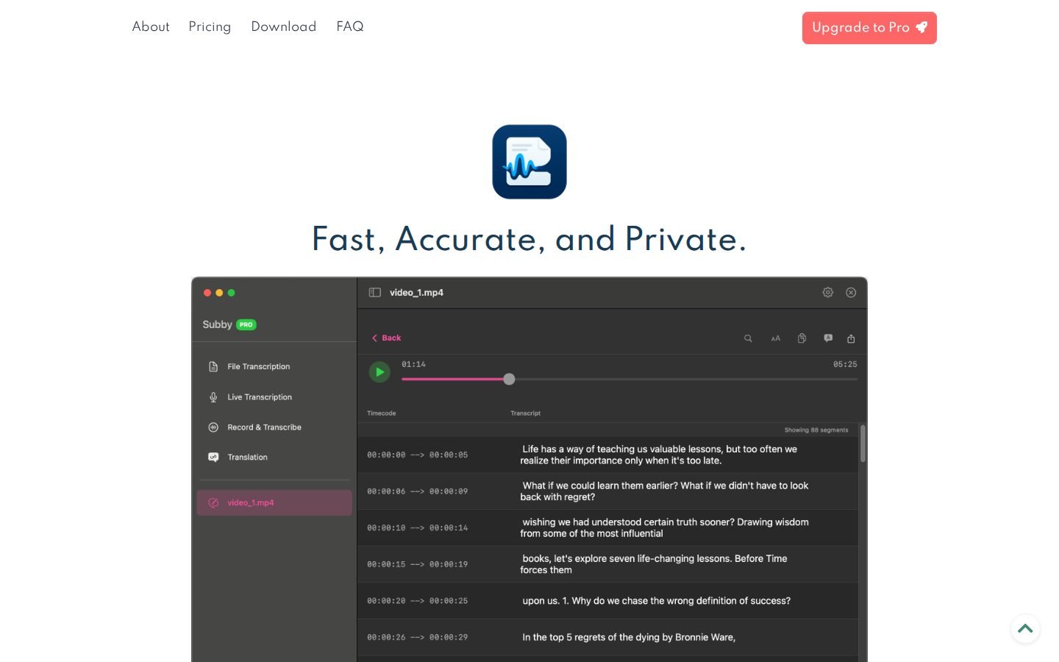Click the playback progress slider handle
This screenshot has height=662, width=1059.
pyautogui.click(x=509, y=380)
